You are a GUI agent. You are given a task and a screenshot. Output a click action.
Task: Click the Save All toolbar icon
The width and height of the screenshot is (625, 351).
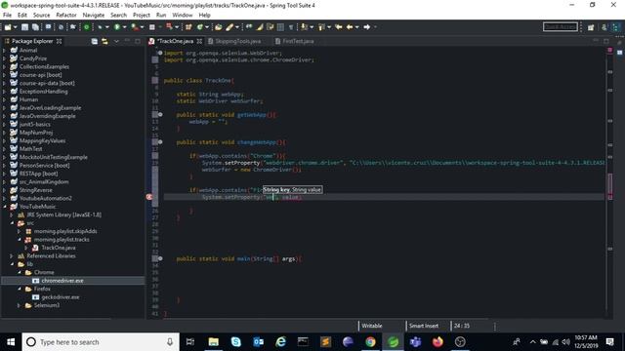pyautogui.click(x=35, y=27)
